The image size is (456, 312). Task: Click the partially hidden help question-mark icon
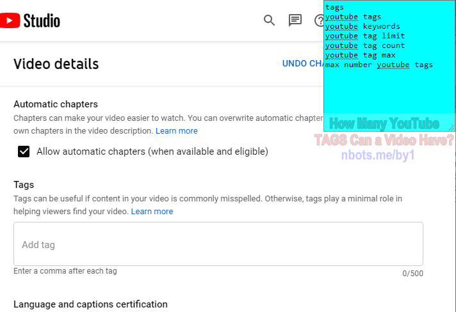tap(320, 20)
